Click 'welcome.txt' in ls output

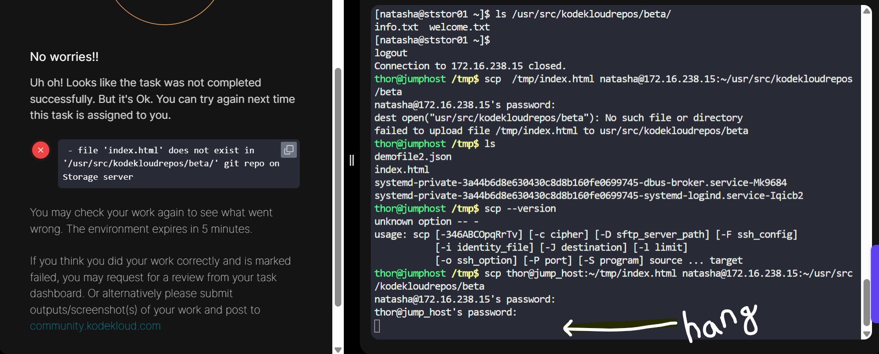pyautogui.click(x=459, y=27)
